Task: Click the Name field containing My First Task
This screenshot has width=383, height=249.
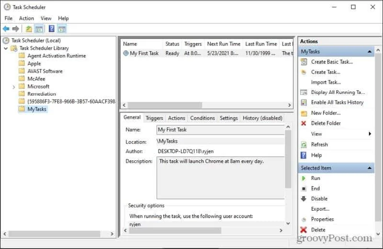Action: pos(220,130)
